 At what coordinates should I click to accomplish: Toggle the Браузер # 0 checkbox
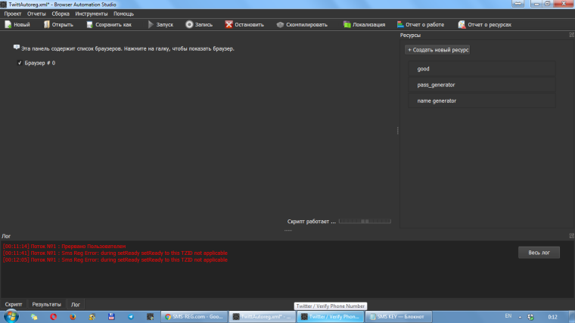click(x=20, y=63)
